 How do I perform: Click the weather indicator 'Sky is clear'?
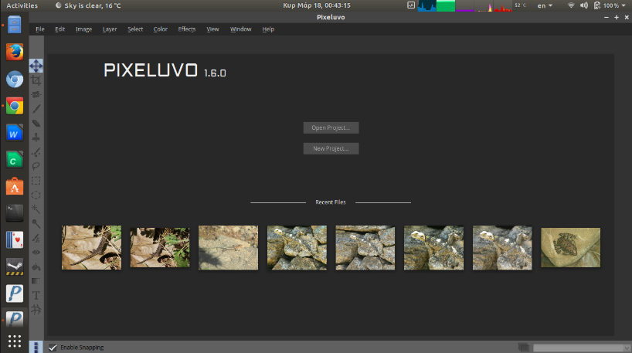click(x=88, y=5)
